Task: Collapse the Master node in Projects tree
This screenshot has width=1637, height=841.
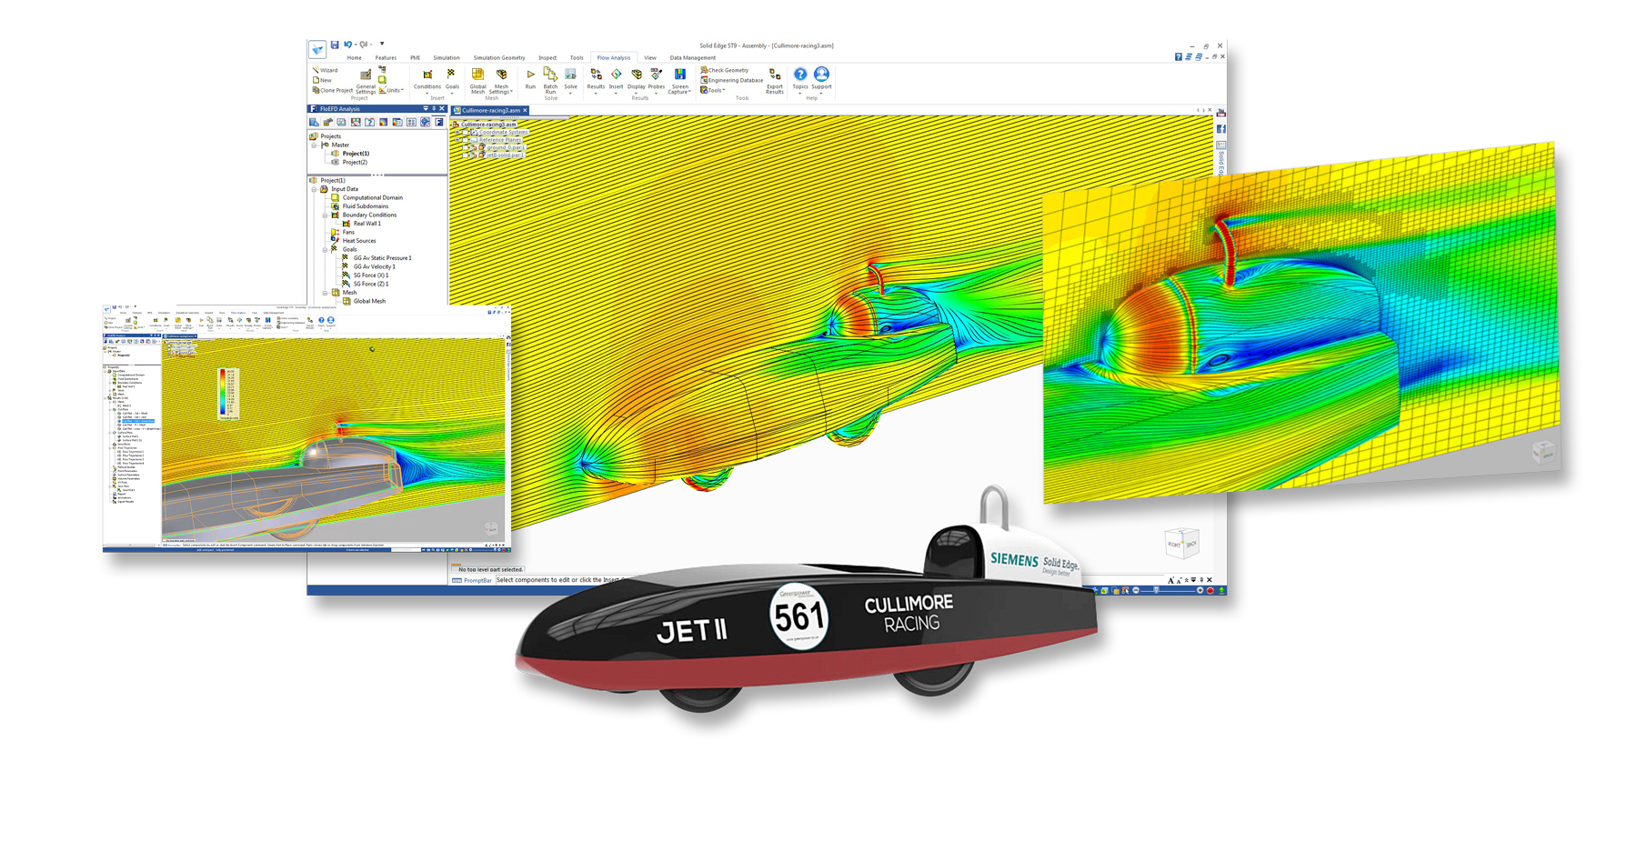Action: [x=315, y=145]
